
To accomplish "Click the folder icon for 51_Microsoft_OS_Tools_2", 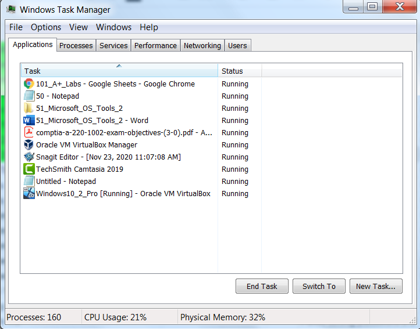I will point(29,109).
